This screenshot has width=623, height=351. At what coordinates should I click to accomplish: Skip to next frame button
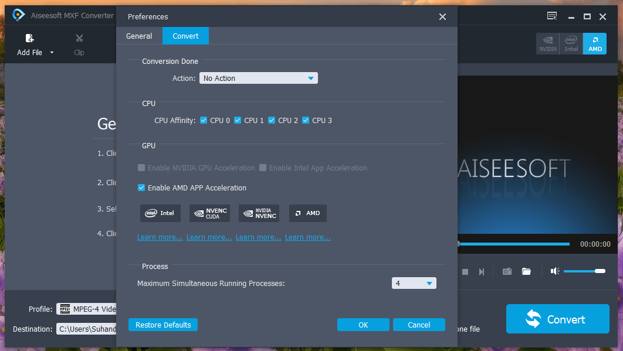482,272
